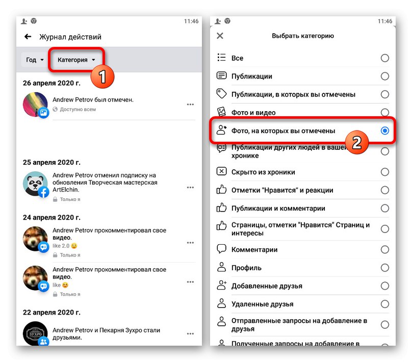This screenshot has width=412, height=362.
Task: Click the tag icon for tagged publications
Action: tap(221, 93)
